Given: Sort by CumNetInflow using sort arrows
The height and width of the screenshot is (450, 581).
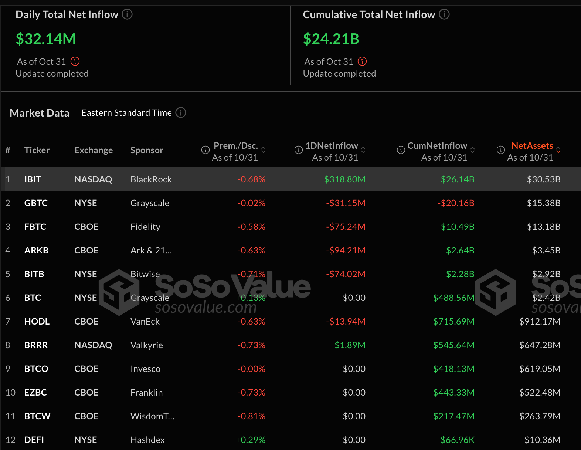Looking at the screenshot, I should pos(473,150).
